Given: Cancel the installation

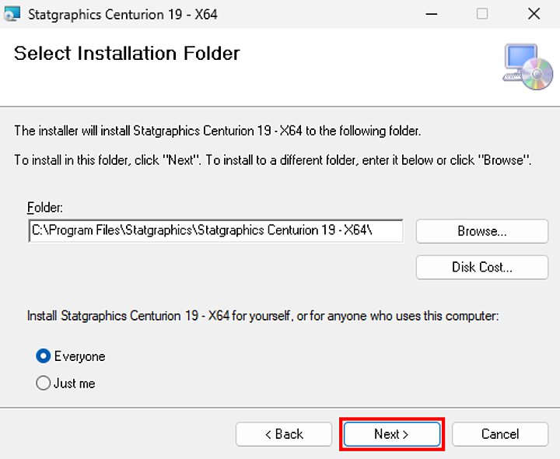Looking at the screenshot, I should coord(499,434).
